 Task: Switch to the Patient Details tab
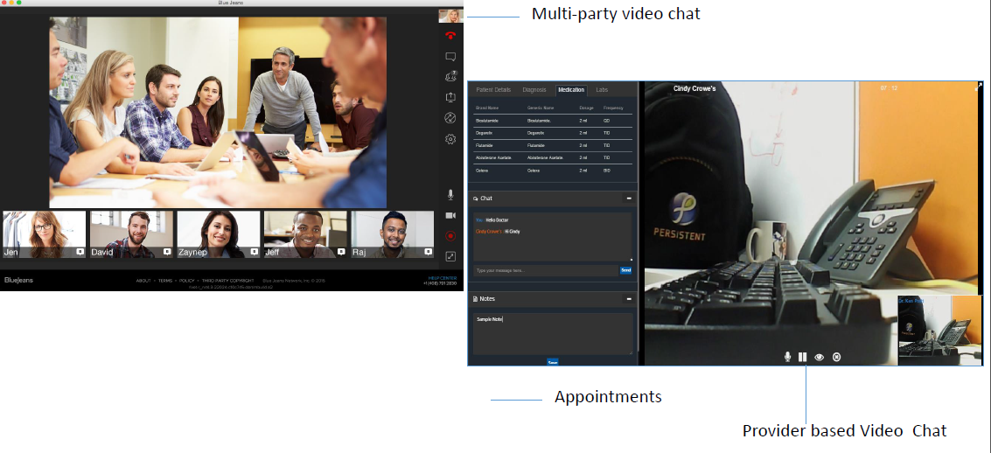pyautogui.click(x=493, y=90)
